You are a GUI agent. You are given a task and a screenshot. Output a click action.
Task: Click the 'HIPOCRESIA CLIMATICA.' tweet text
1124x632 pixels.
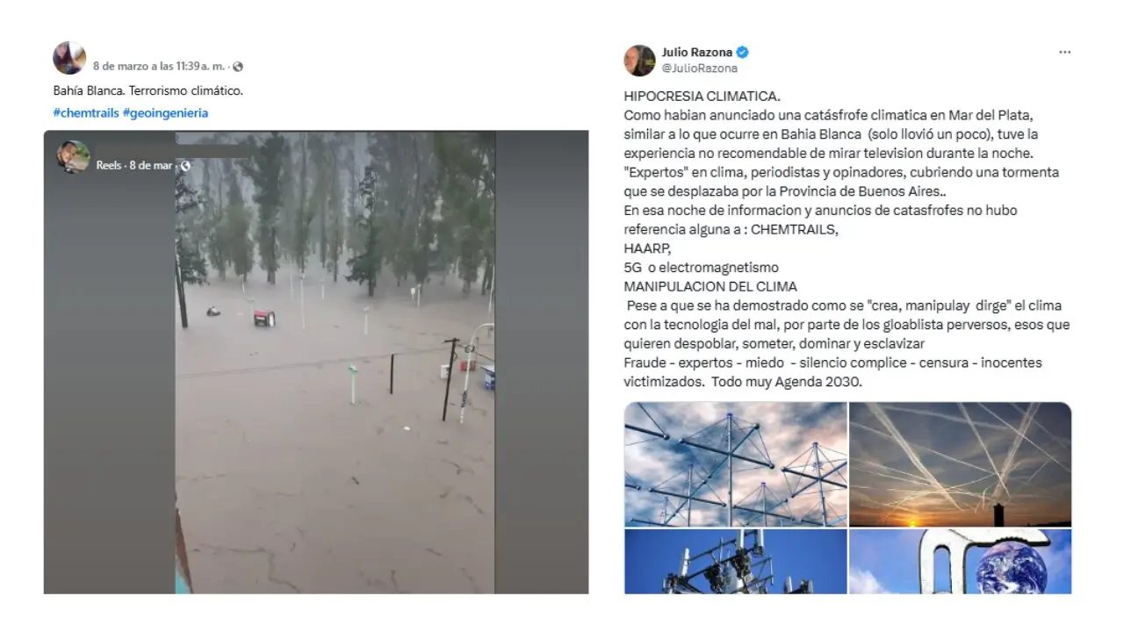point(702,96)
